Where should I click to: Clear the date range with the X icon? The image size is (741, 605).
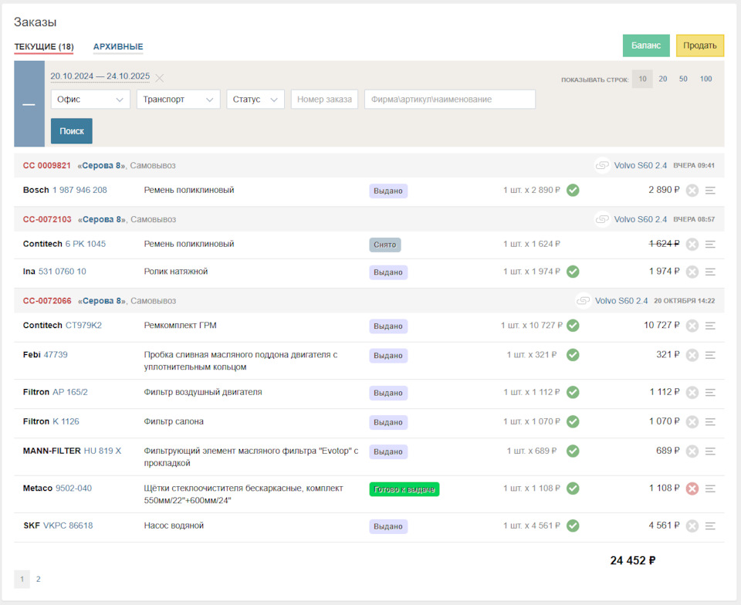(x=160, y=78)
